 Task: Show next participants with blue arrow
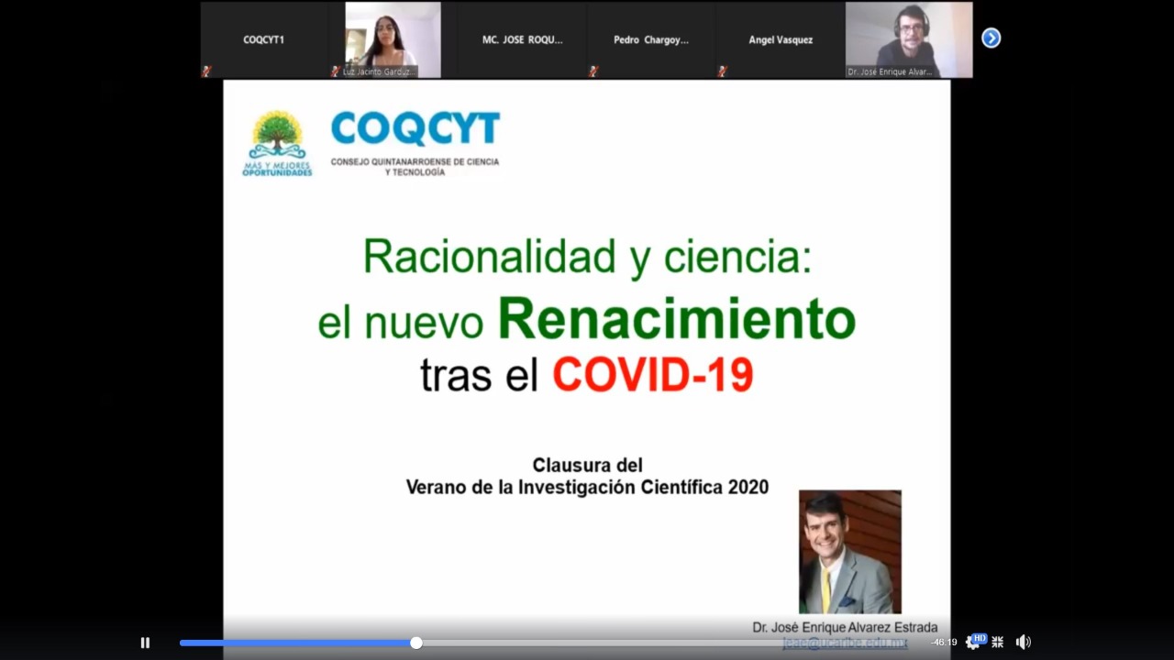tap(991, 38)
